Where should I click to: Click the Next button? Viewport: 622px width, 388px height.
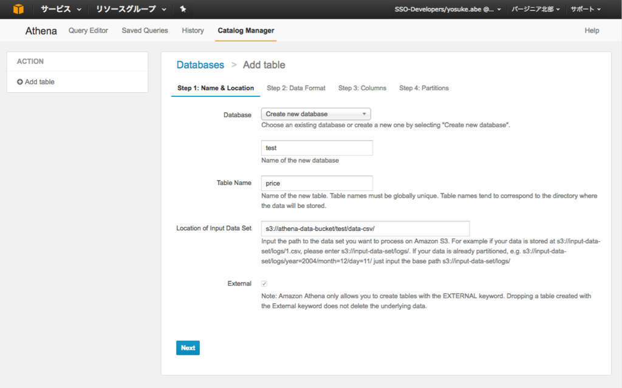pyautogui.click(x=188, y=347)
